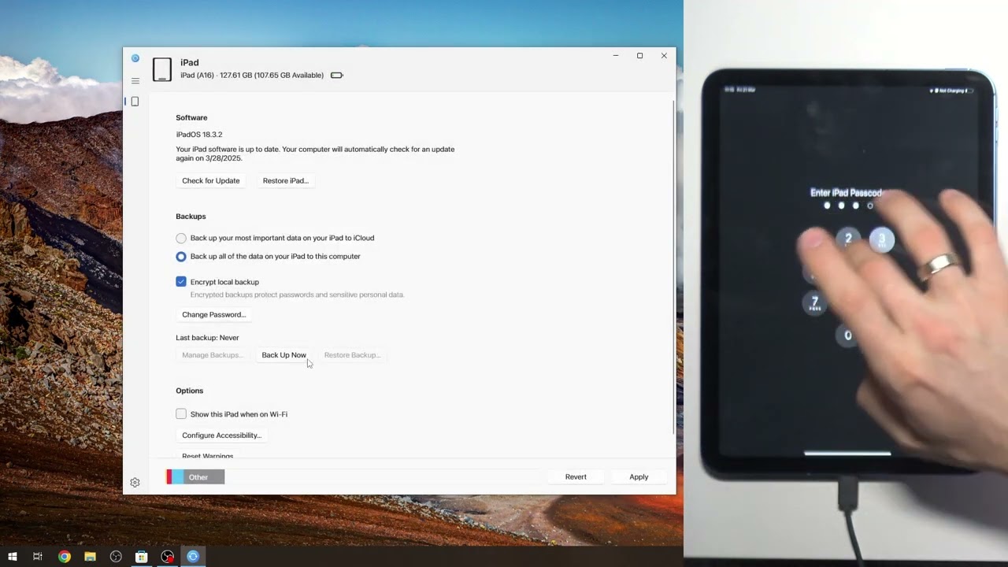Image resolution: width=1008 pixels, height=567 pixels.
Task: Click the encrypted backups description text
Action: [297, 295]
